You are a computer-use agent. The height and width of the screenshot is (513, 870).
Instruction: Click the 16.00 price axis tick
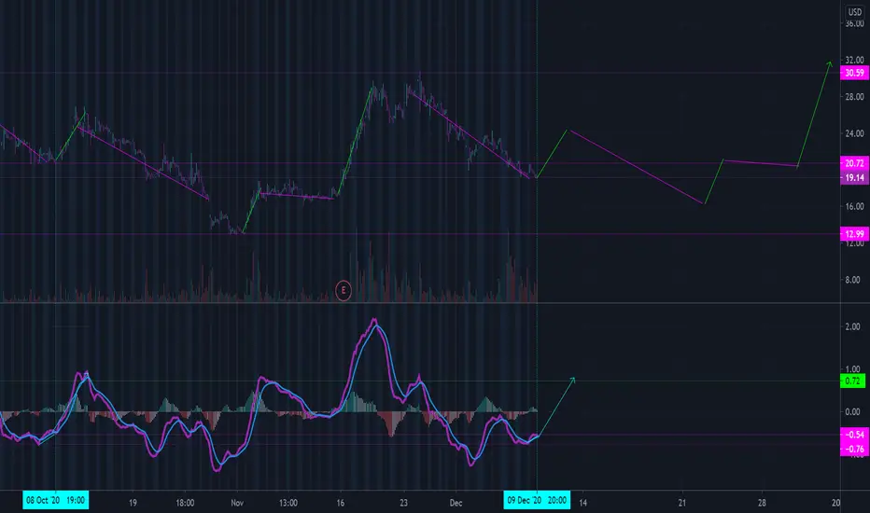pyautogui.click(x=854, y=206)
